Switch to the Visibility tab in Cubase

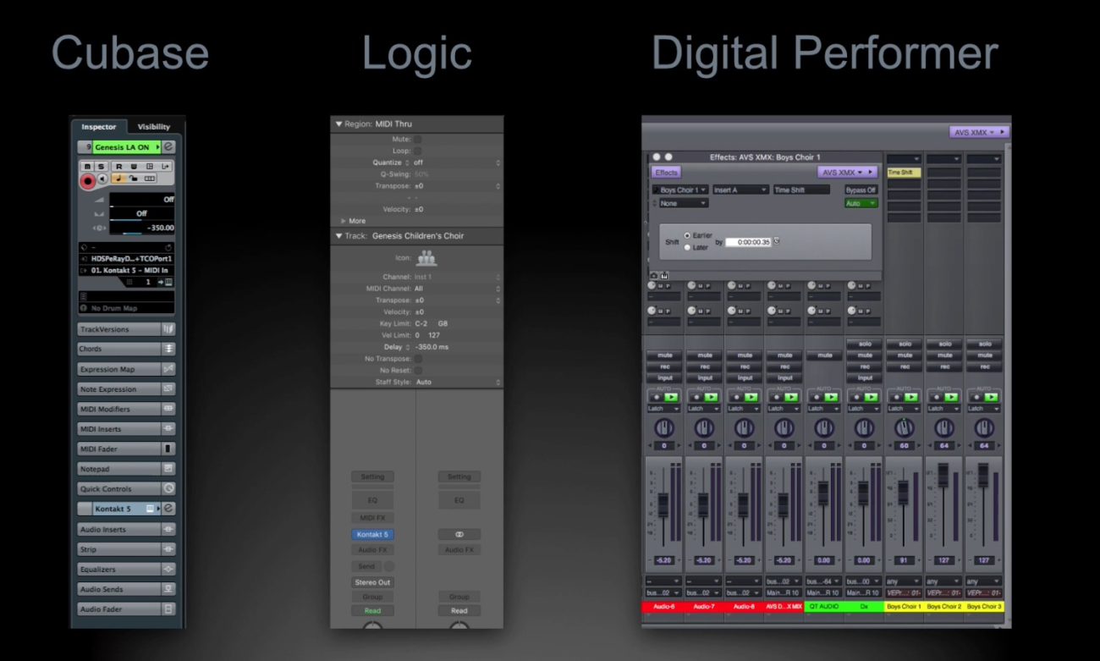154,127
